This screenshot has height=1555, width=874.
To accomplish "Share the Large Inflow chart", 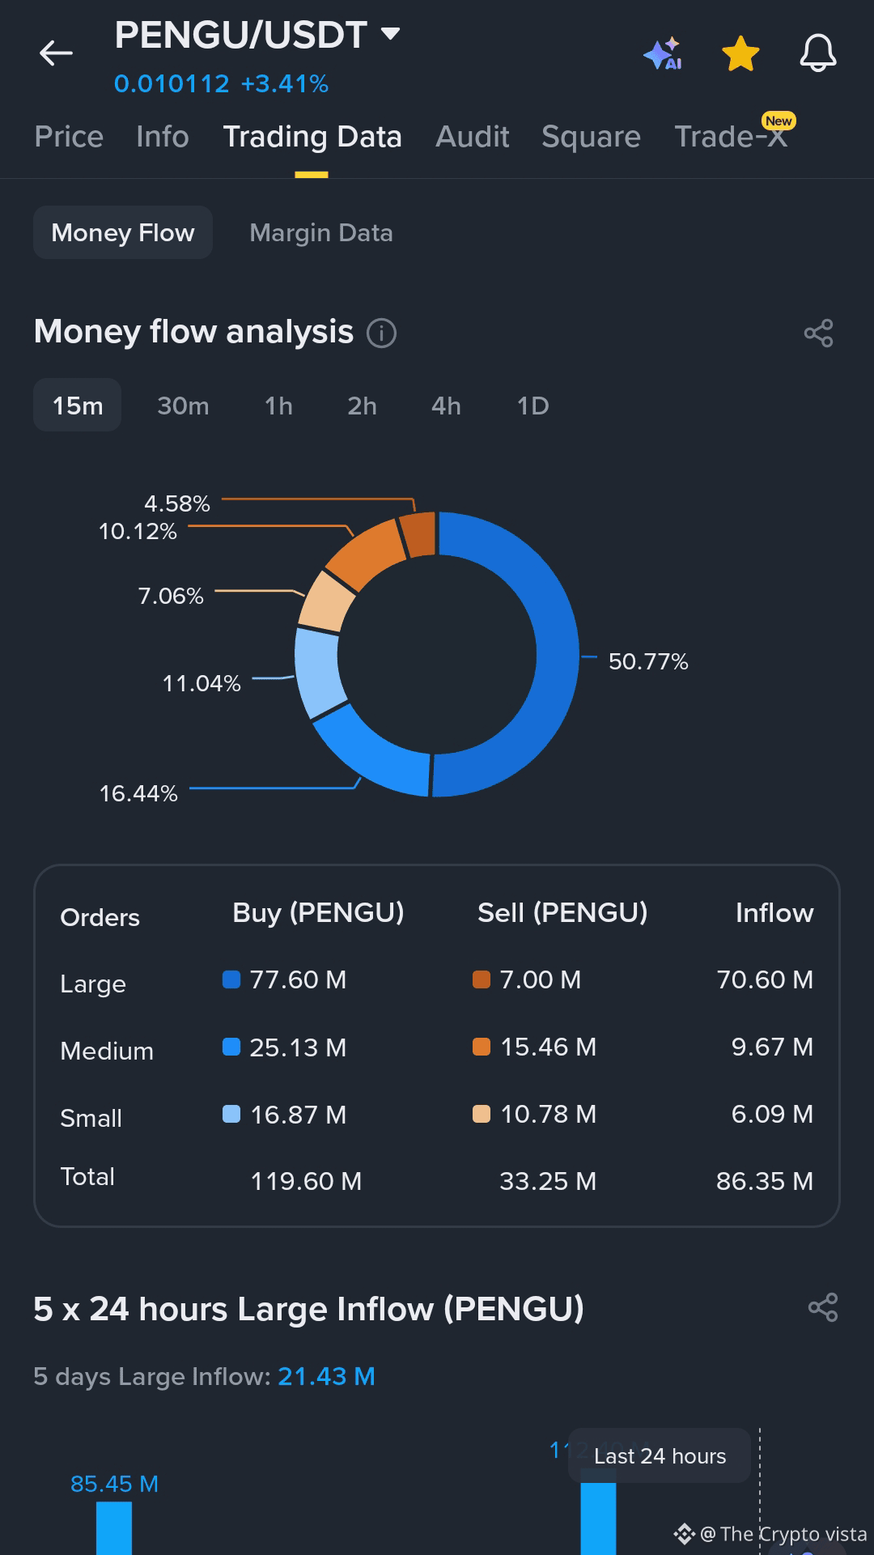I will [823, 1307].
